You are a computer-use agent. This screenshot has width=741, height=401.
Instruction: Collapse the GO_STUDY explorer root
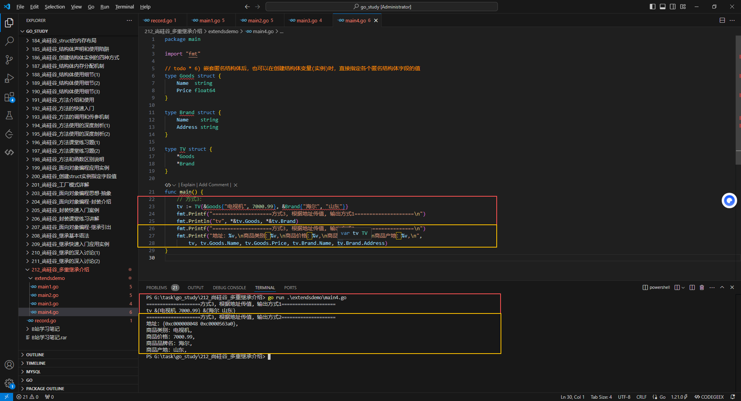[78, 31]
